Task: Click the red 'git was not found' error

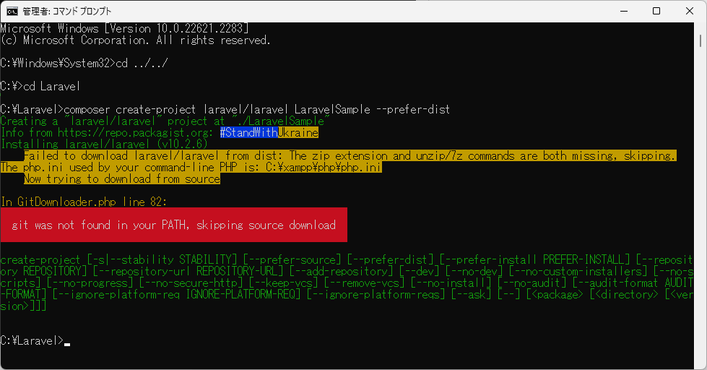Action: pyautogui.click(x=173, y=225)
